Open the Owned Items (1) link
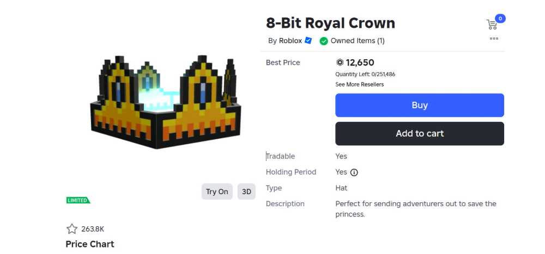This screenshot has height=254, width=545. (358, 41)
